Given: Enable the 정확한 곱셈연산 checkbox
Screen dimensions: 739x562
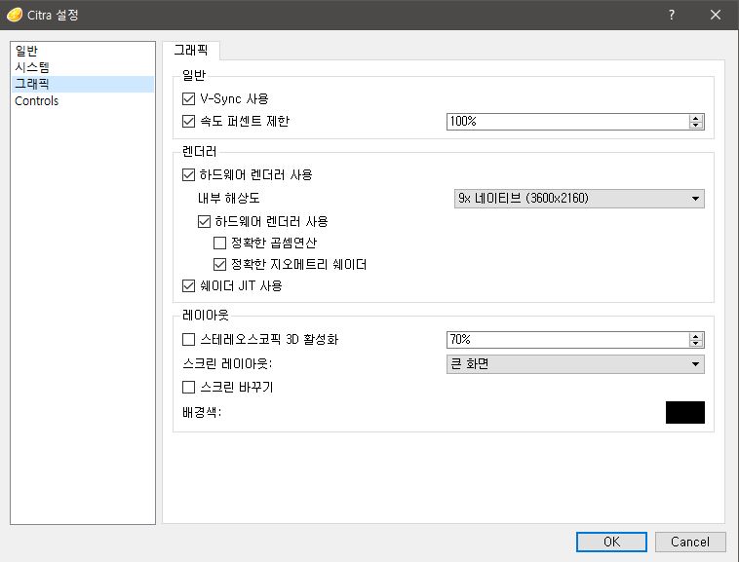Looking at the screenshot, I should coord(219,243).
